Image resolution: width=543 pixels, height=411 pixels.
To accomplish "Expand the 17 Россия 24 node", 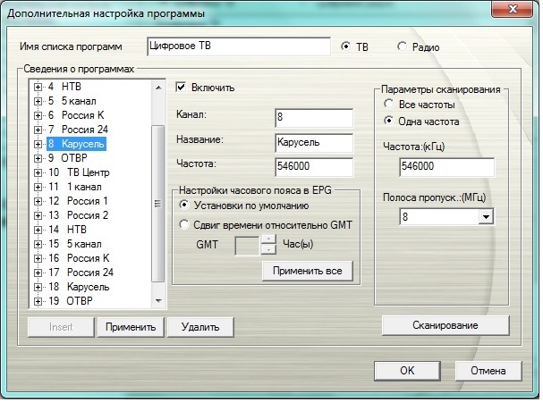I will coord(38,273).
